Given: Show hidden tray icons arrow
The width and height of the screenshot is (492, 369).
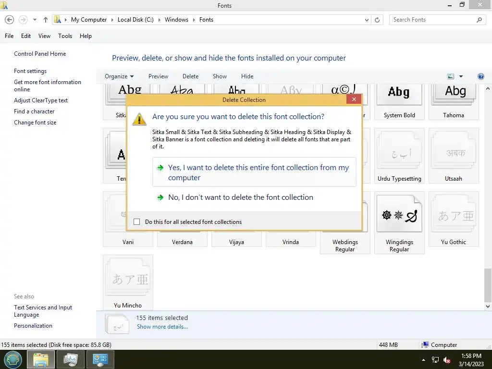Looking at the screenshot, I should pyautogui.click(x=424, y=360).
